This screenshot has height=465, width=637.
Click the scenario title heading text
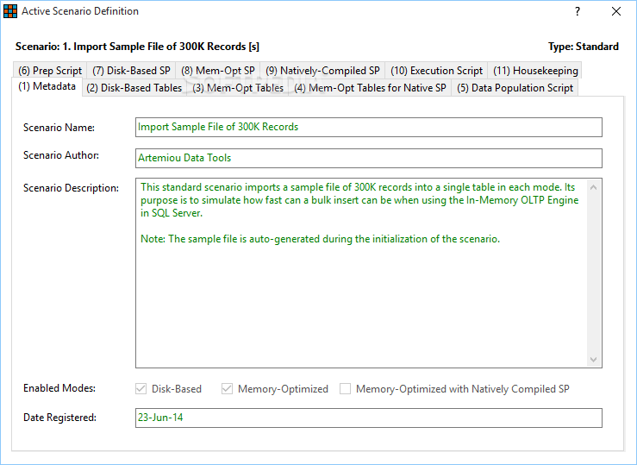tap(137, 47)
